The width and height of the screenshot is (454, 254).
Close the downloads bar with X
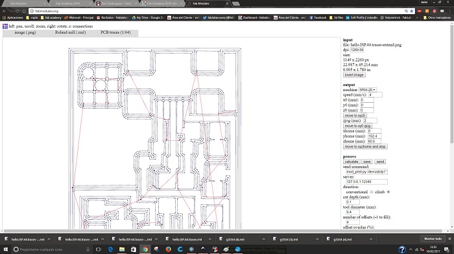click(449, 239)
